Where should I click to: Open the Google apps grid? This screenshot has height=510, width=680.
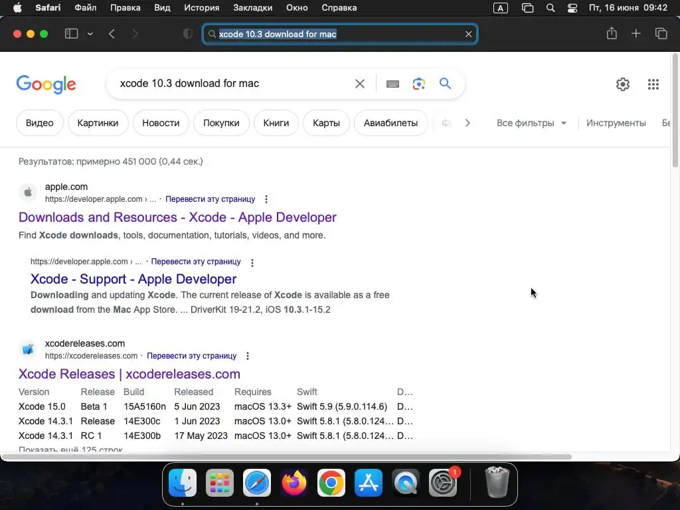pos(653,84)
